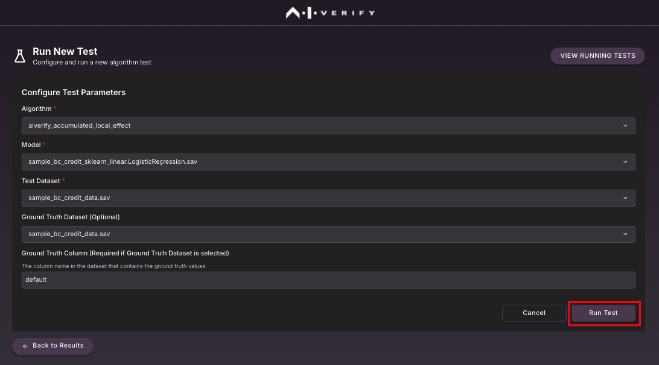Open the View Running Tests page
This screenshot has width=659, height=365.
[x=597, y=56]
